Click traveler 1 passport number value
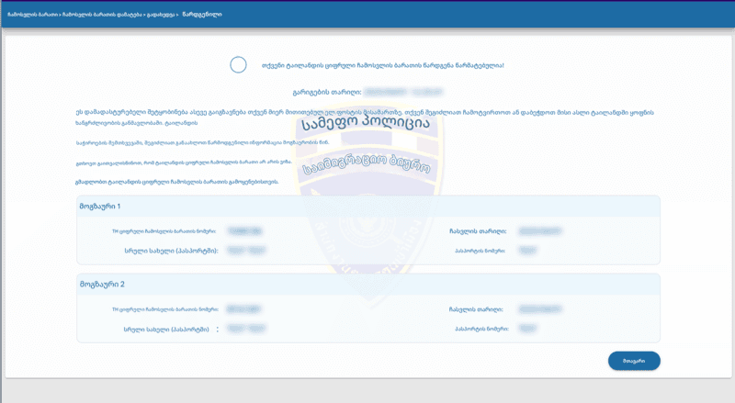The image size is (735, 403). [x=527, y=251]
